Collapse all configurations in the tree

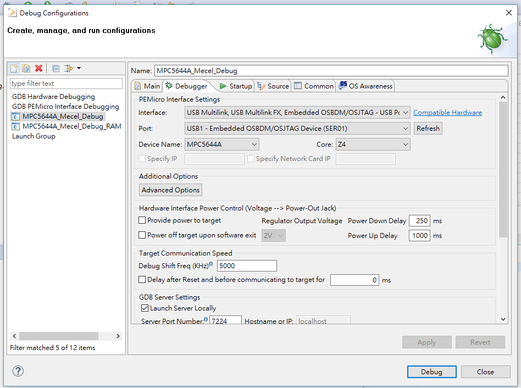pos(56,68)
